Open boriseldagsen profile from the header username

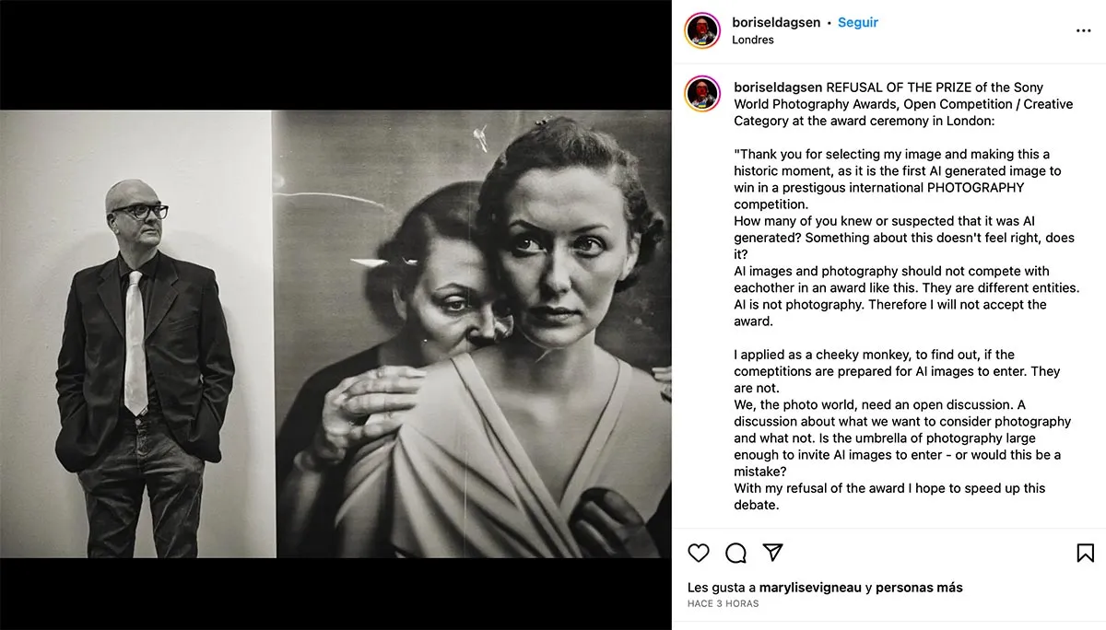pyautogui.click(x=775, y=22)
